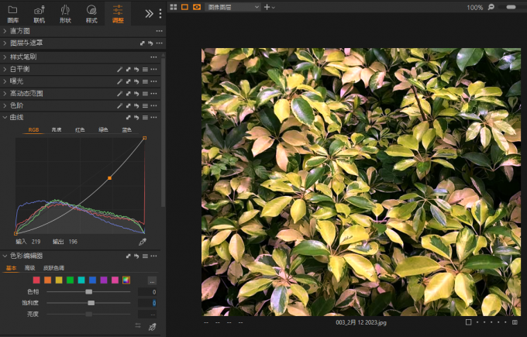Collapse the 色彩编辑器 panel
This screenshot has height=337, width=527.
(x=5, y=256)
